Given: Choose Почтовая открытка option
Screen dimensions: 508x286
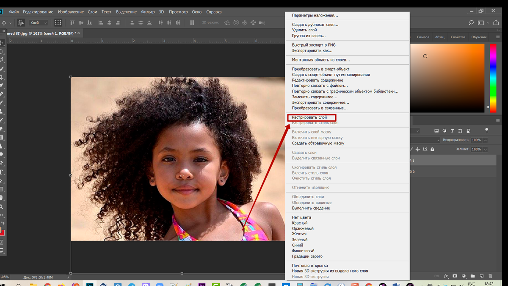Looking at the screenshot, I should point(310,266).
